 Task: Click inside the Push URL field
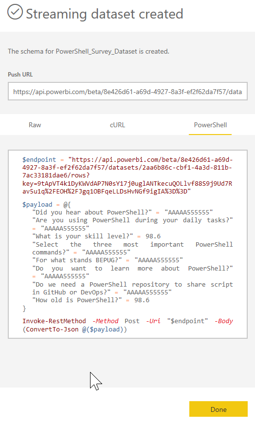point(127,92)
